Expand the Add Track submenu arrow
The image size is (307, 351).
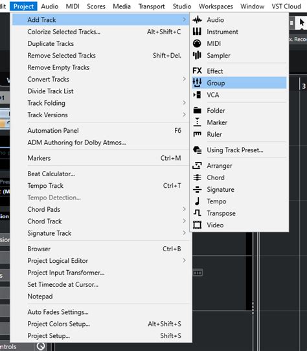184,19
